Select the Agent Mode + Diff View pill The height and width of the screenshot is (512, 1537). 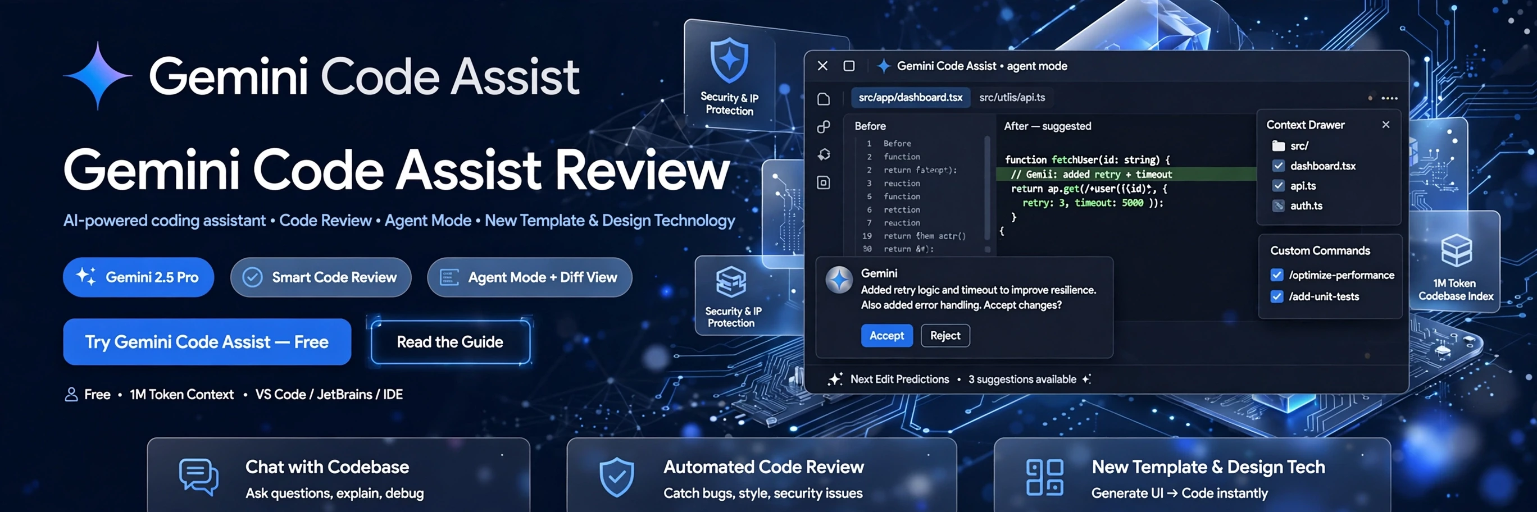click(x=530, y=277)
